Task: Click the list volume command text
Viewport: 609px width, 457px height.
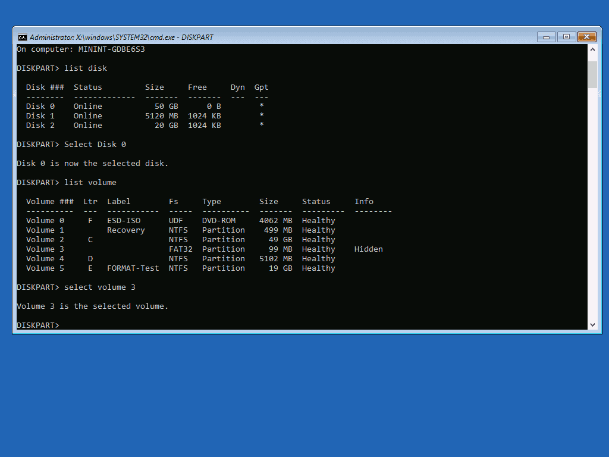Action: tap(89, 182)
